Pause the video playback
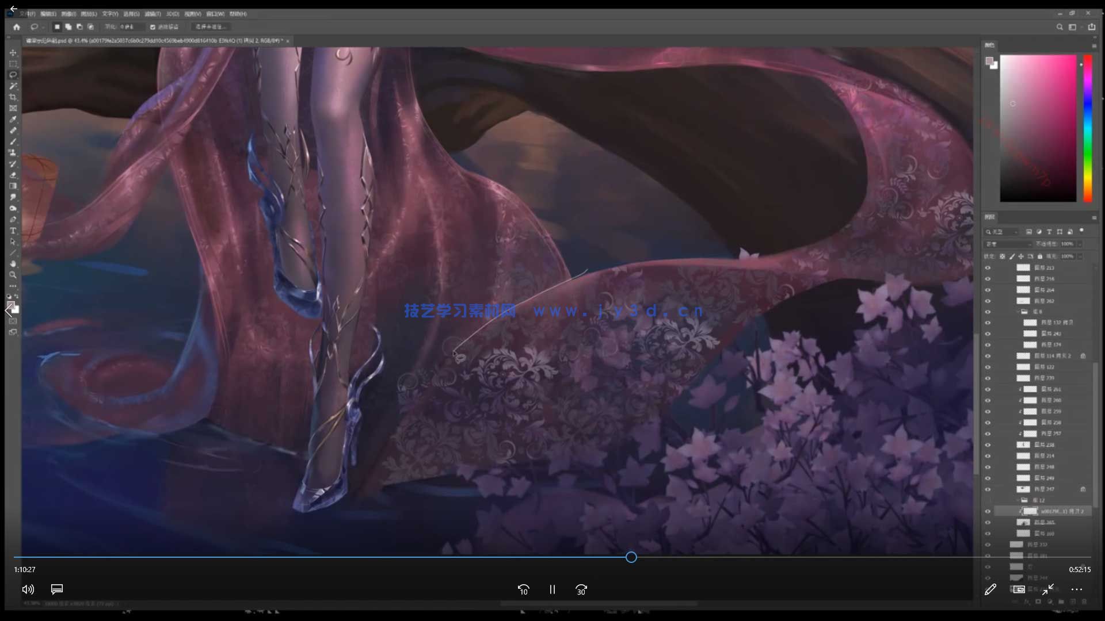The width and height of the screenshot is (1105, 621). pyautogui.click(x=552, y=589)
